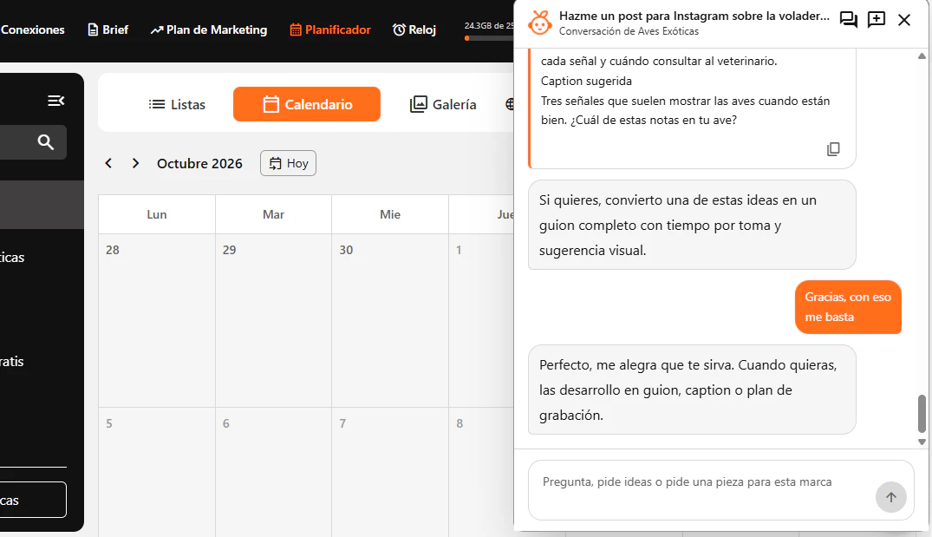Click the 'Gracias, con eso me basta' message
932x537 pixels.
click(848, 307)
